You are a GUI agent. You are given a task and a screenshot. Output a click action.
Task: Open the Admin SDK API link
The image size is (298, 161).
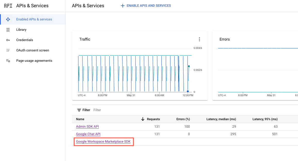pos(87,127)
